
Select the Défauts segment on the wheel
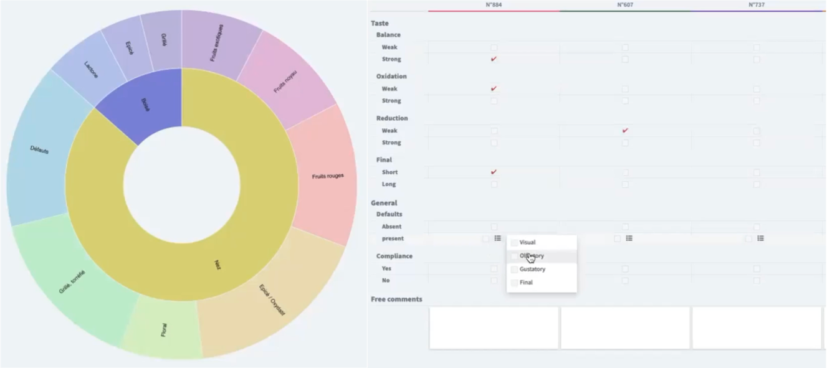coord(39,149)
